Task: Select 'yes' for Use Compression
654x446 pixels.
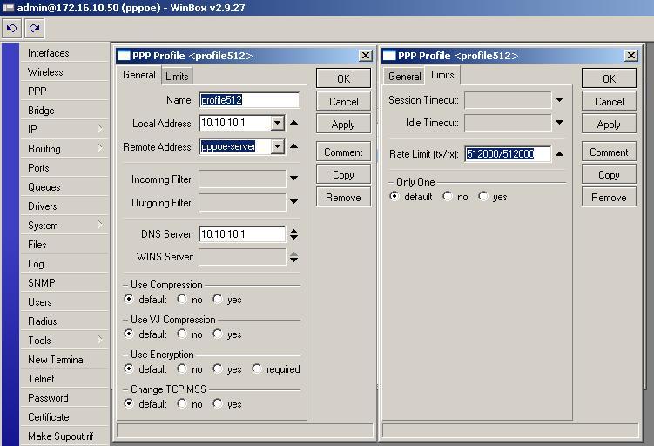Action: point(218,300)
